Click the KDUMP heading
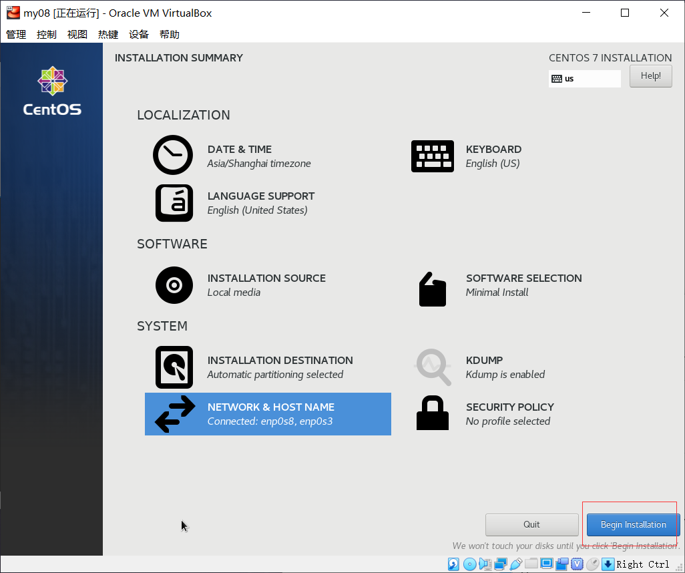This screenshot has width=685, height=573. [x=484, y=361]
